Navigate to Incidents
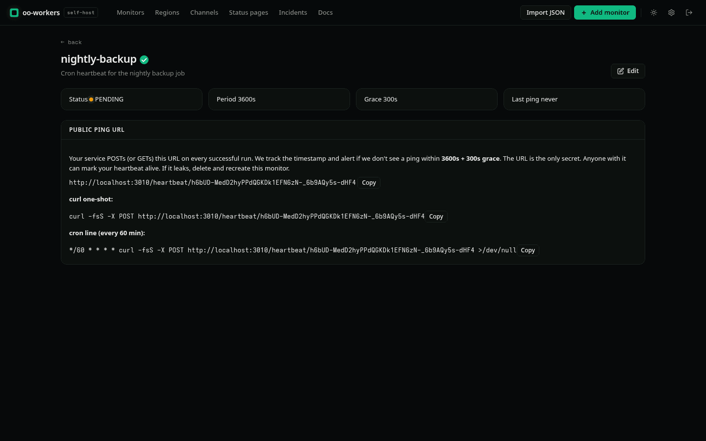Image resolution: width=706 pixels, height=441 pixels. (293, 13)
